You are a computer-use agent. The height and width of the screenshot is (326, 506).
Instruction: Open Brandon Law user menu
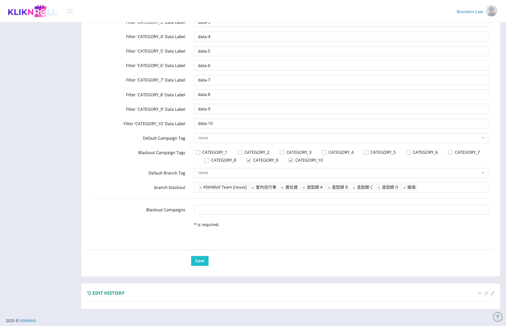point(470,12)
